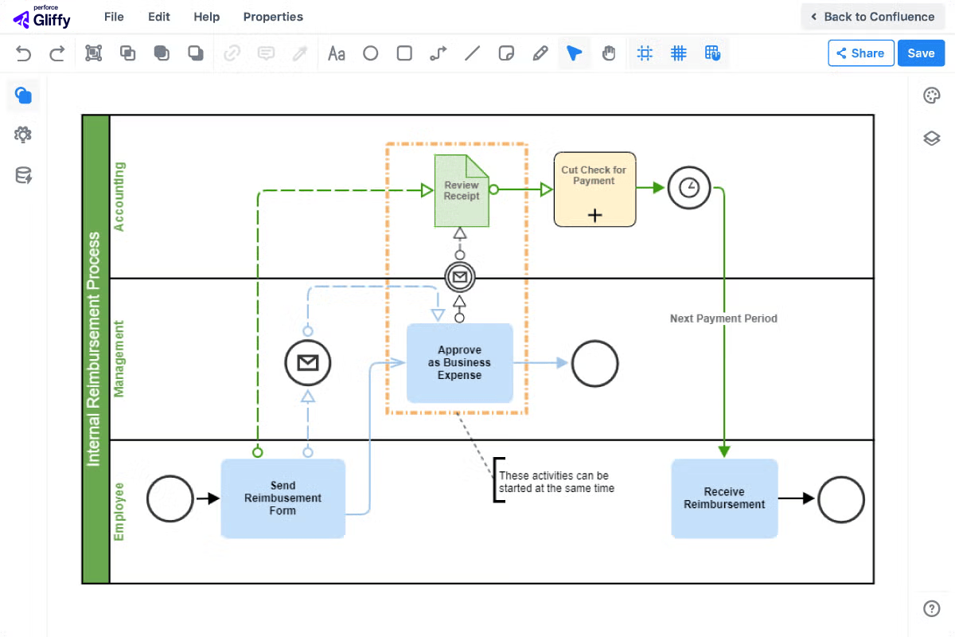The image size is (955, 637).
Task: Select the Line tool
Action: (472, 53)
